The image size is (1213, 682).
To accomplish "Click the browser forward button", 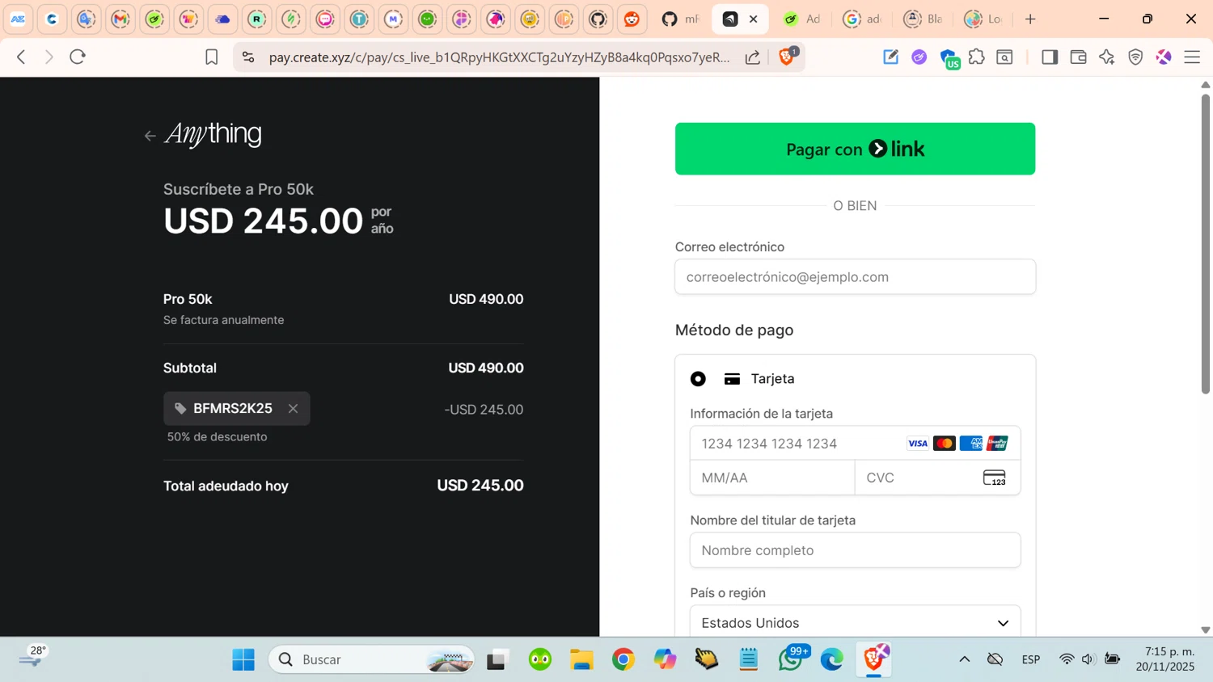I will [x=49, y=57].
